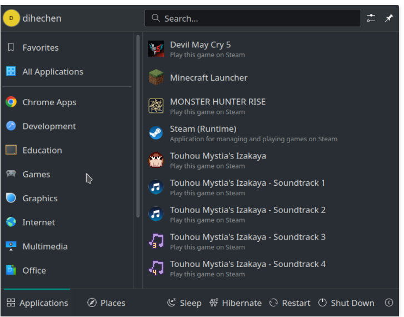The height and width of the screenshot is (317, 404).
Task: Expand more session actions chevron
Action: (x=389, y=303)
